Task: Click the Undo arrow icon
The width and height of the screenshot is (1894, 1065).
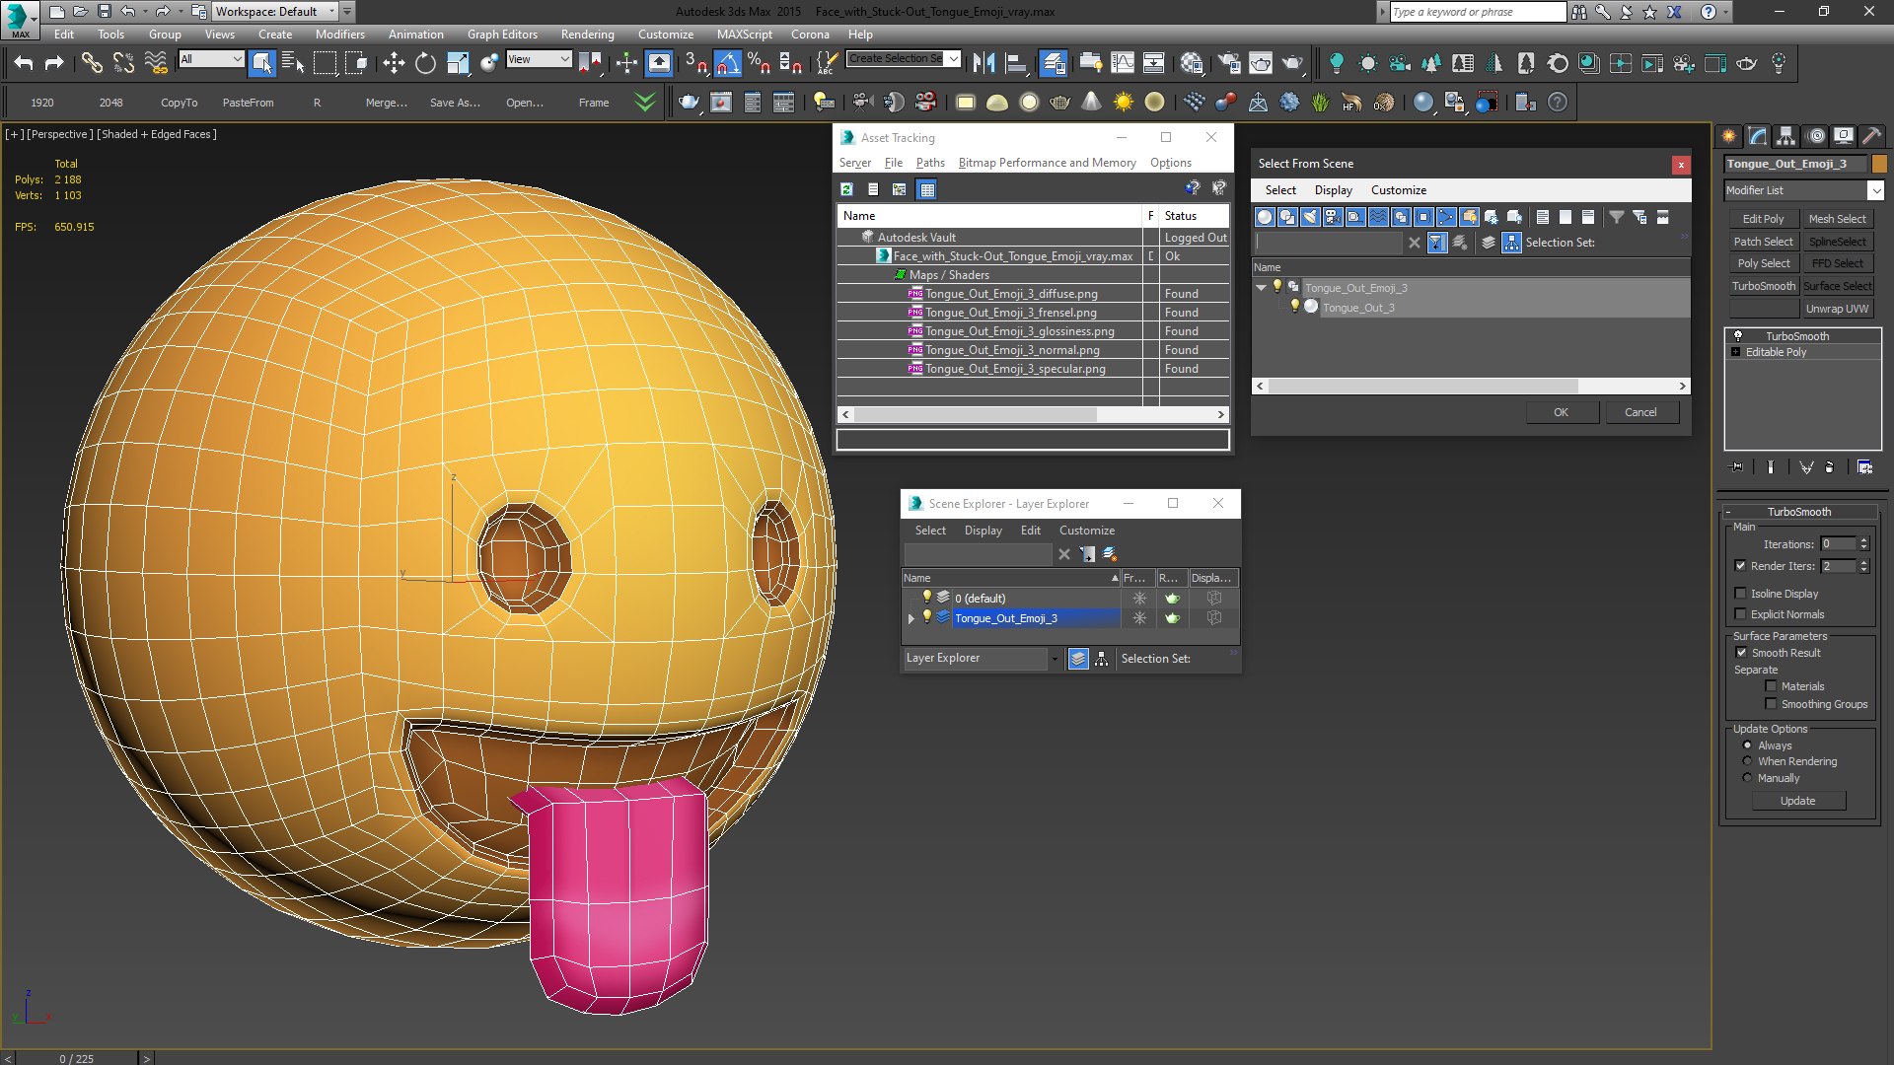Action: point(24,63)
